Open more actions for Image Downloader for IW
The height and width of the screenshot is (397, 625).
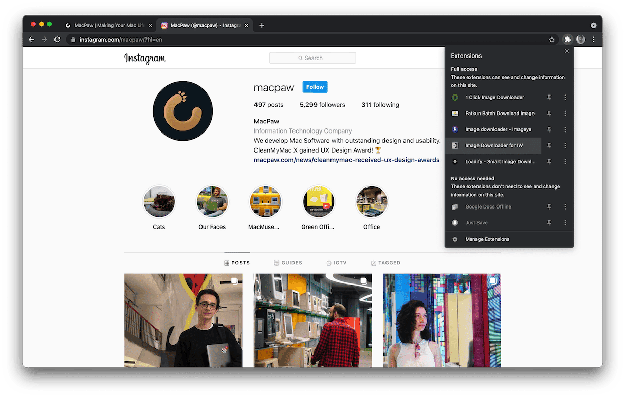[x=565, y=145]
